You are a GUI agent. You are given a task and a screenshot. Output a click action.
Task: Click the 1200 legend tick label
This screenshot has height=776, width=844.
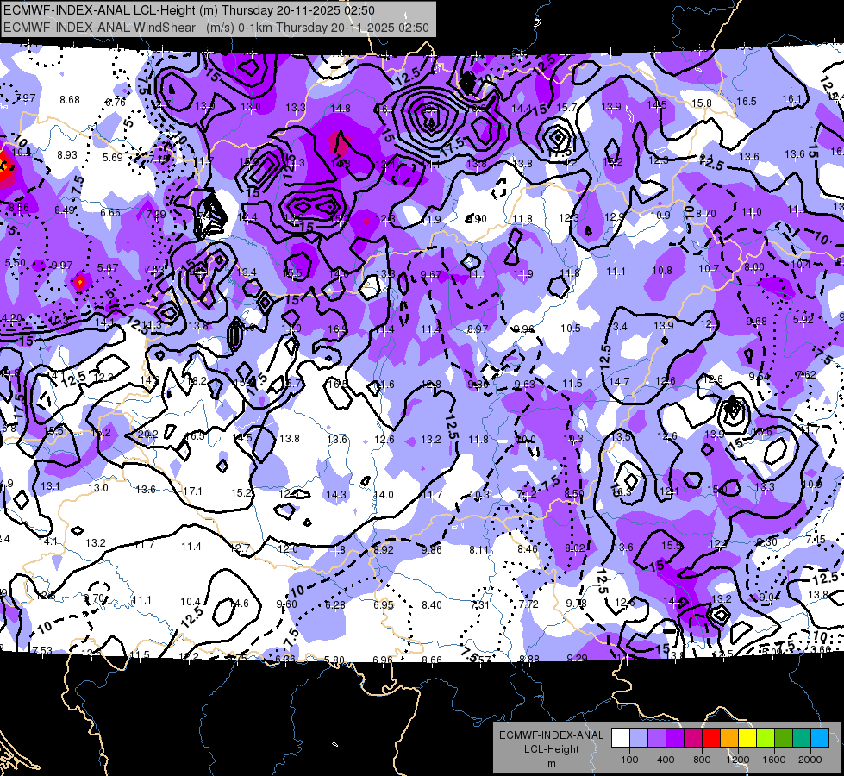(x=738, y=760)
